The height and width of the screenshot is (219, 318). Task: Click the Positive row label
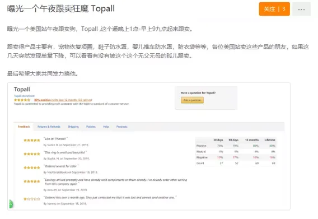[201, 146]
